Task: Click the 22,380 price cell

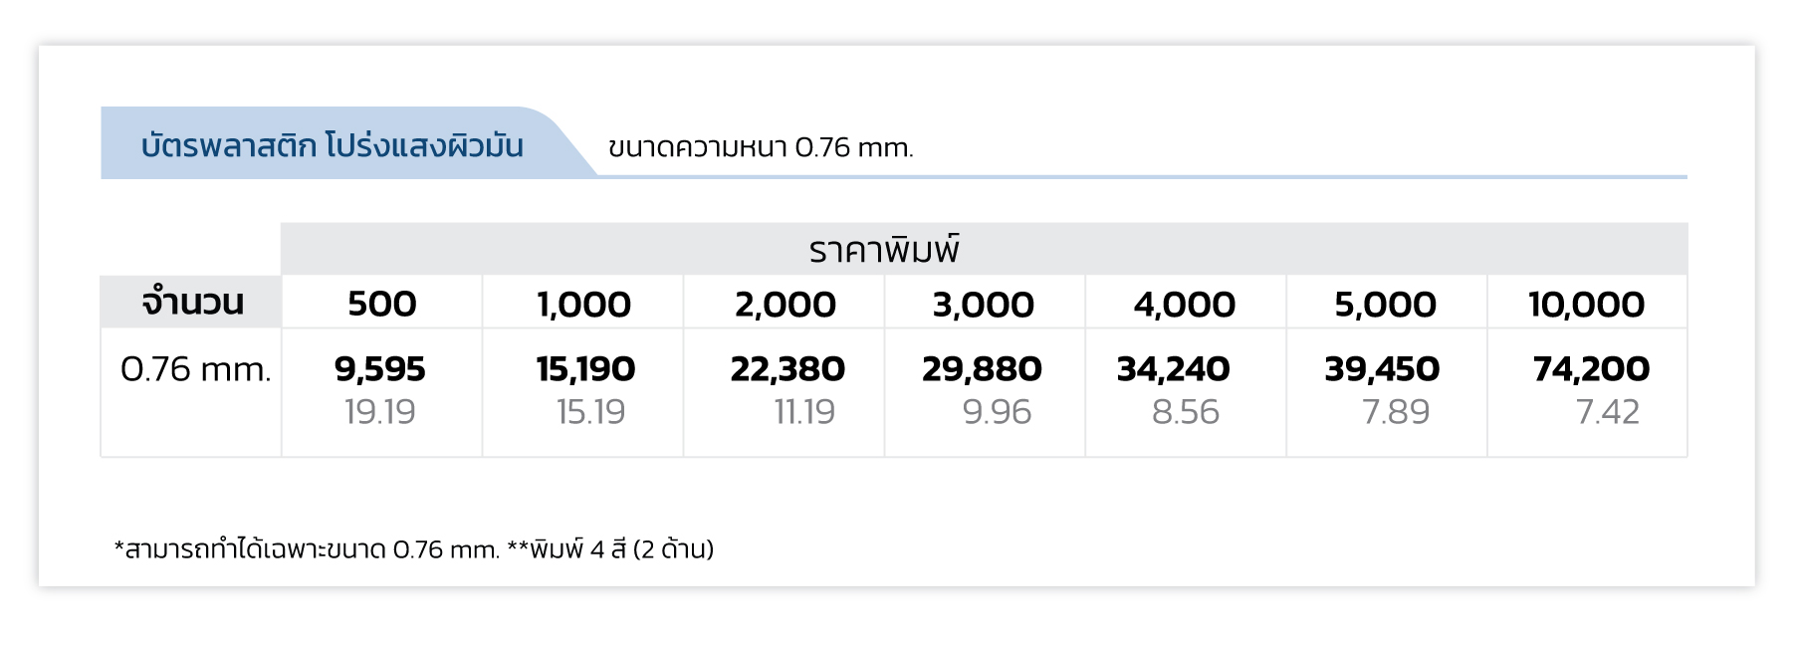Action: tap(785, 392)
